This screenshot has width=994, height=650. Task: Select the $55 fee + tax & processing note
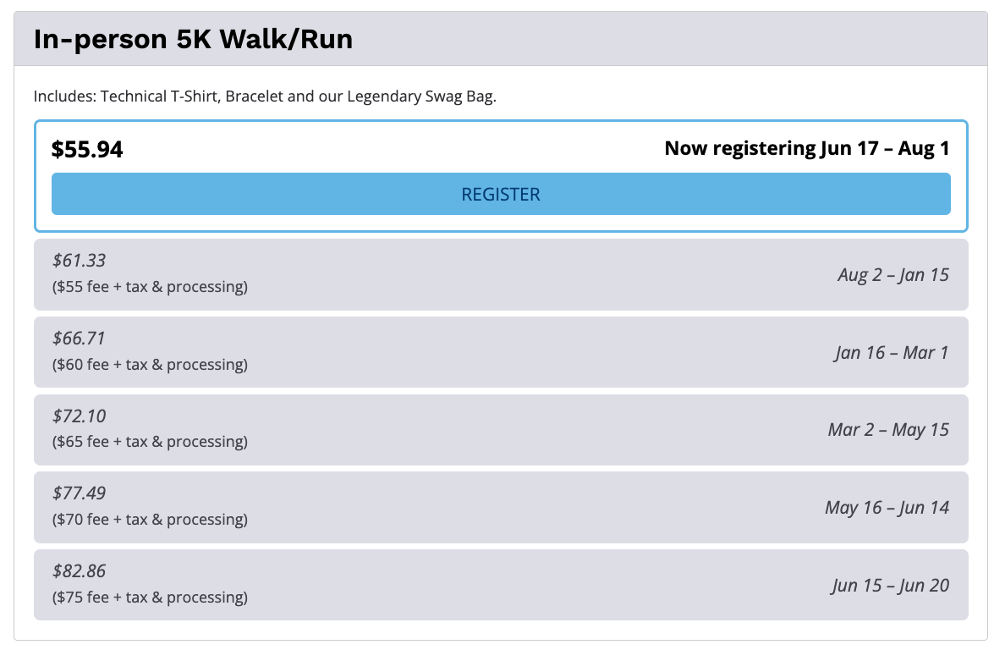(x=151, y=287)
